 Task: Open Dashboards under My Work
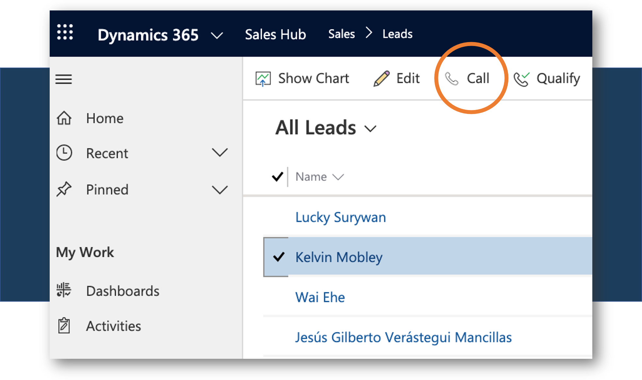(123, 291)
